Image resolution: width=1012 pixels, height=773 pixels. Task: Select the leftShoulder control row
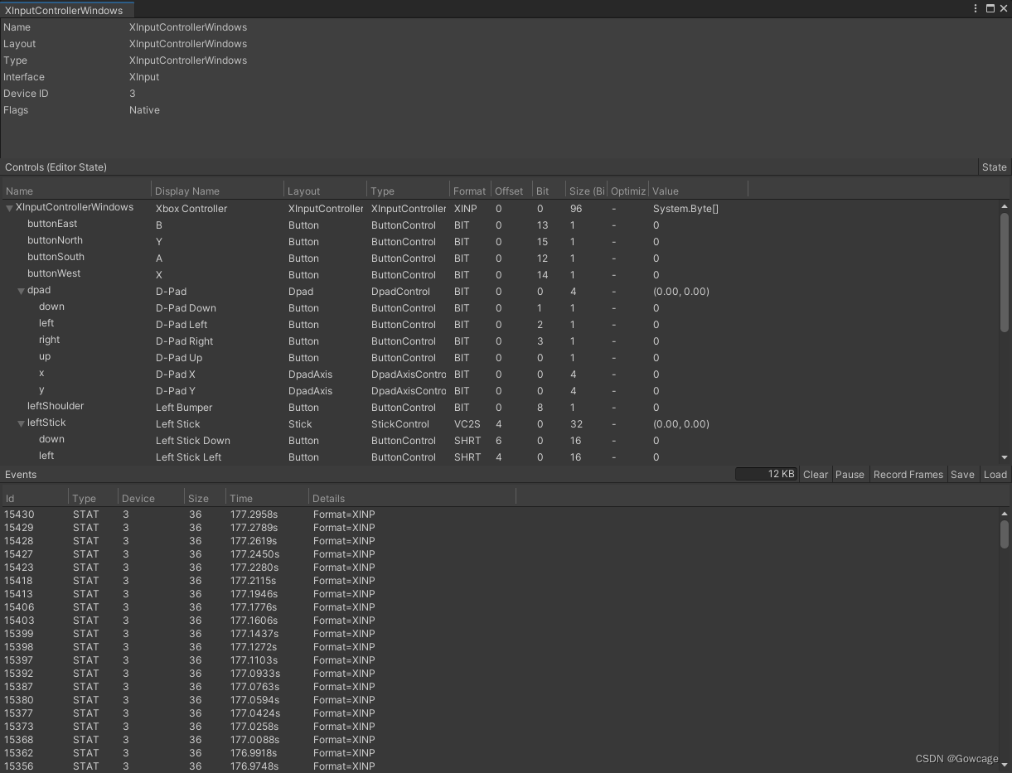(501, 407)
